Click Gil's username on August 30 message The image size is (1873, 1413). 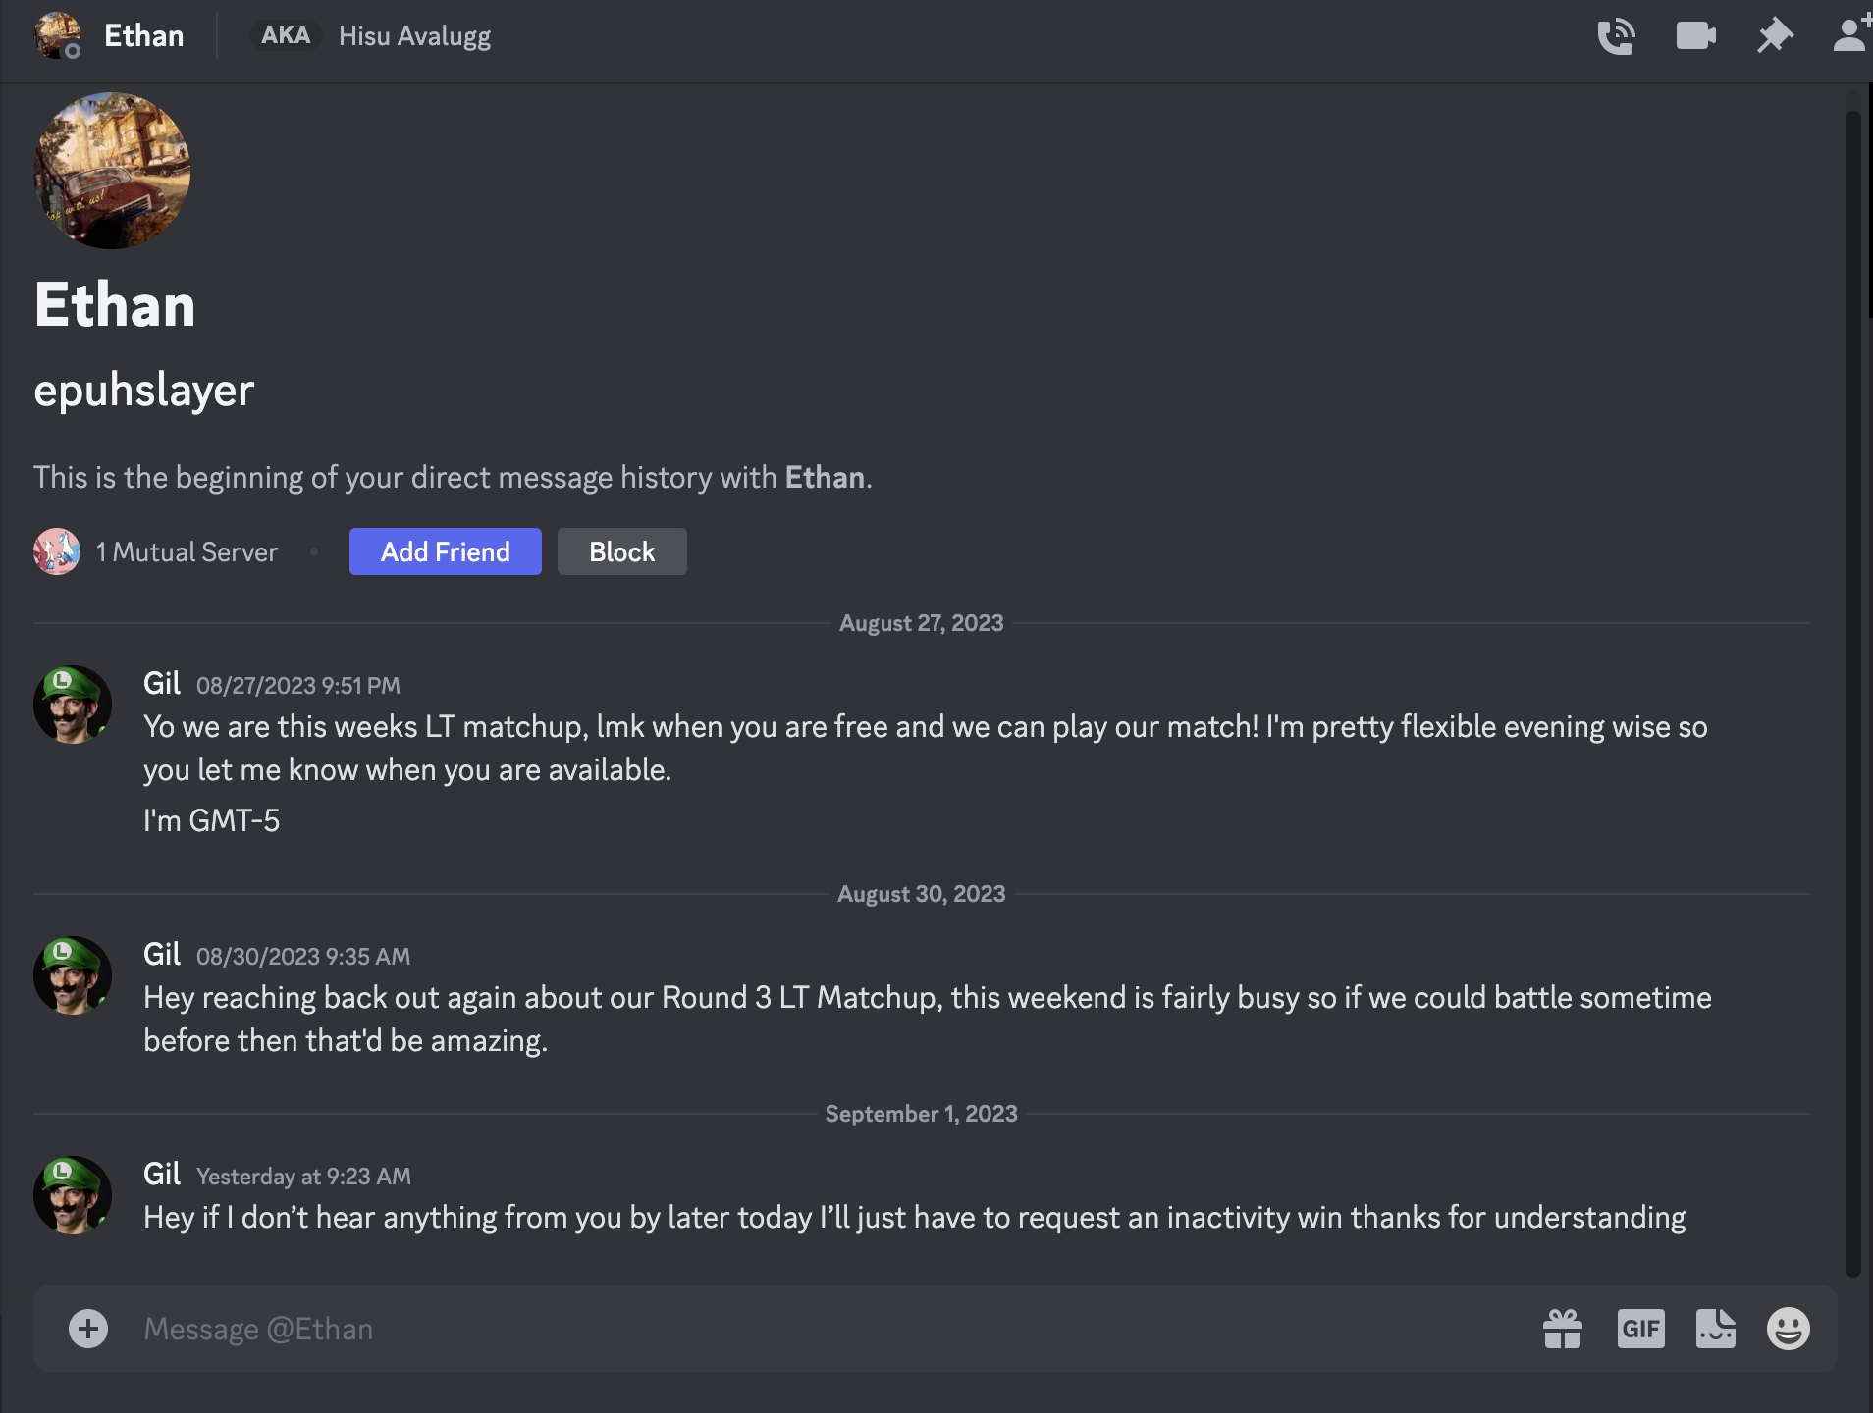pyautogui.click(x=162, y=954)
